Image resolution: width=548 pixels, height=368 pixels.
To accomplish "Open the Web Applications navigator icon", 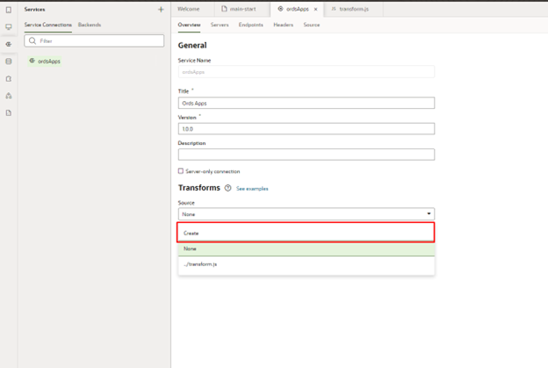I will tap(9, 27).
